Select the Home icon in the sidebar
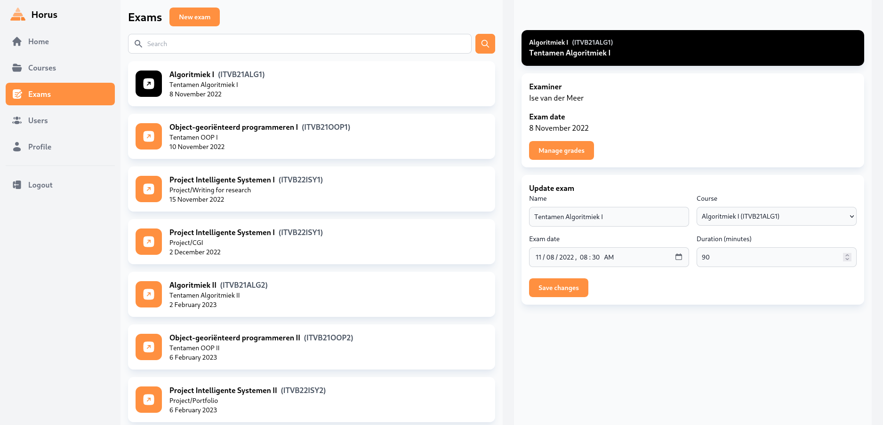Screen dimensions: 883x425 point(17,41)
